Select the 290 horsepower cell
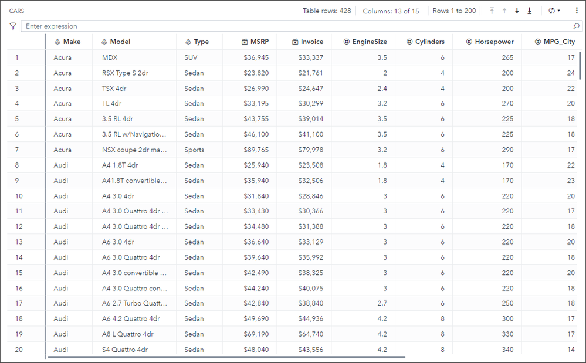 click(487, 150)
